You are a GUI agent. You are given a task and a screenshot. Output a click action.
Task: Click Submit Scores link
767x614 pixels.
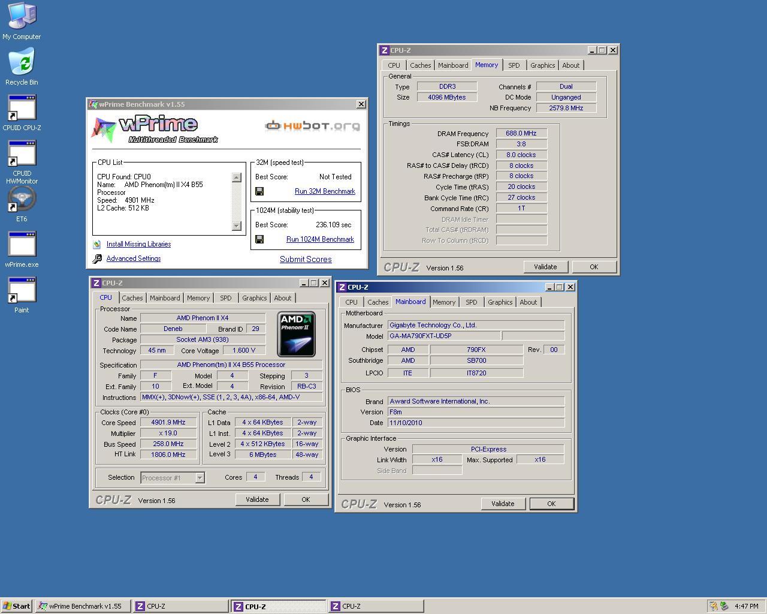pos(306,259)
